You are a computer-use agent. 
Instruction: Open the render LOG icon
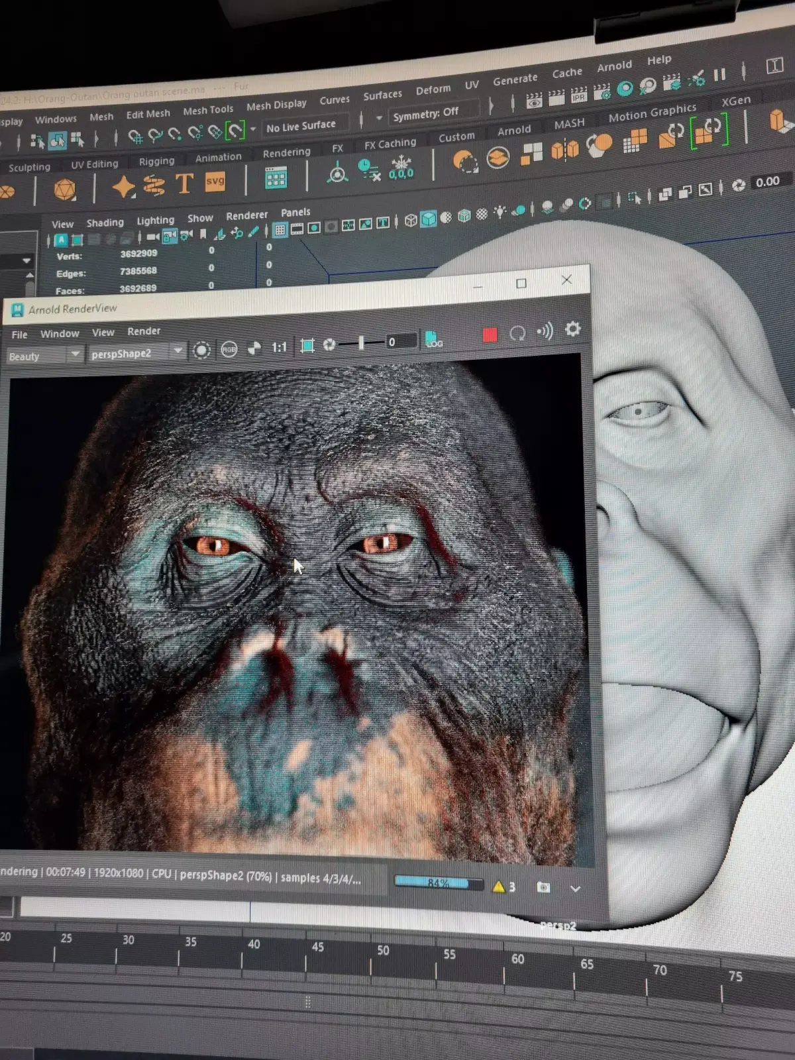point(433,339)
